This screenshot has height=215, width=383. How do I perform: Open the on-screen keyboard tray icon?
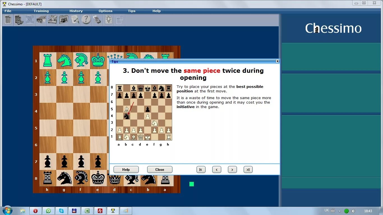click(333, 211)
